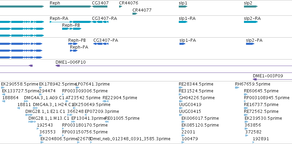This screenshot has width=292, height=144.
Task: Click the CG3407 gene feature
Action: click(100, 6)
